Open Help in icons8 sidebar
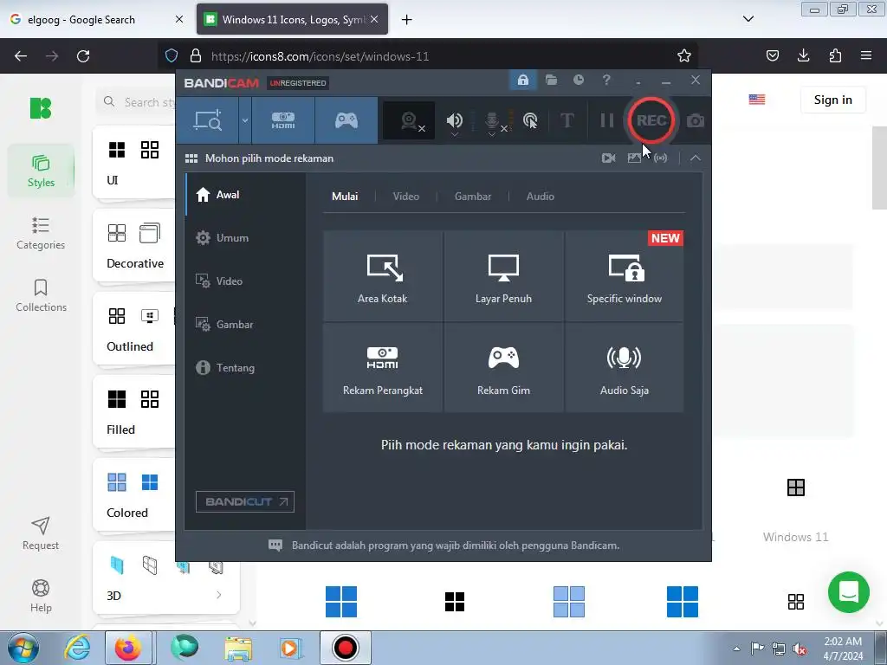The image size is (887, 665). pyautogui.click(x=41, y=596)
